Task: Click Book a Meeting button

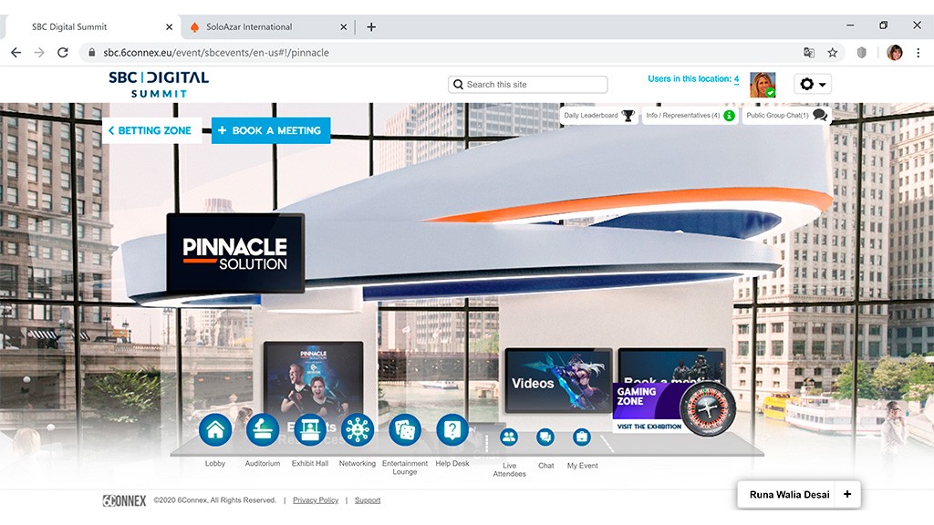Action: coord(271,130)
